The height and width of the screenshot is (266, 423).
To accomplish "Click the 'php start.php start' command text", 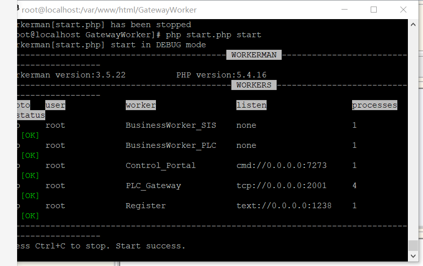I will click(x=213, y=35).
